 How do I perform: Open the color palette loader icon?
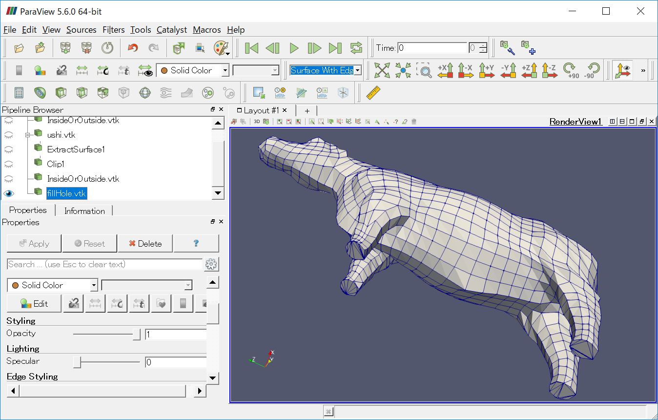click(x=221, y=48)
